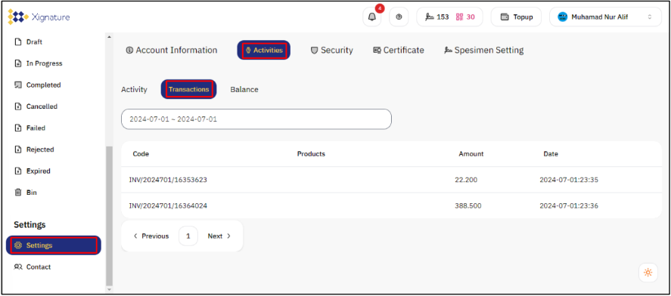
Task: Switch to the Security tab
Action: 331,50
